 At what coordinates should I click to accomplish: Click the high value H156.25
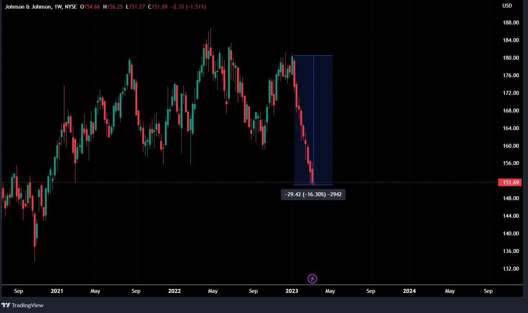[113, 7]
